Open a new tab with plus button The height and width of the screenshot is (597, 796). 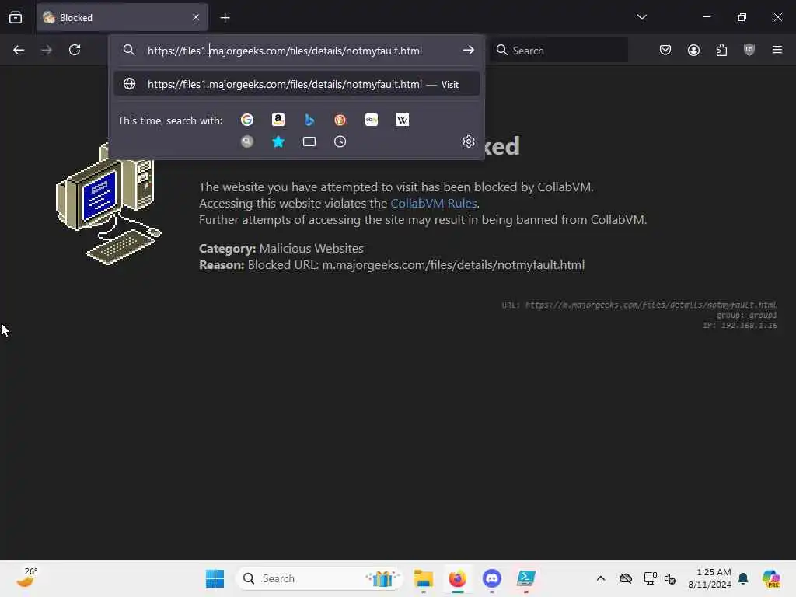225,18
